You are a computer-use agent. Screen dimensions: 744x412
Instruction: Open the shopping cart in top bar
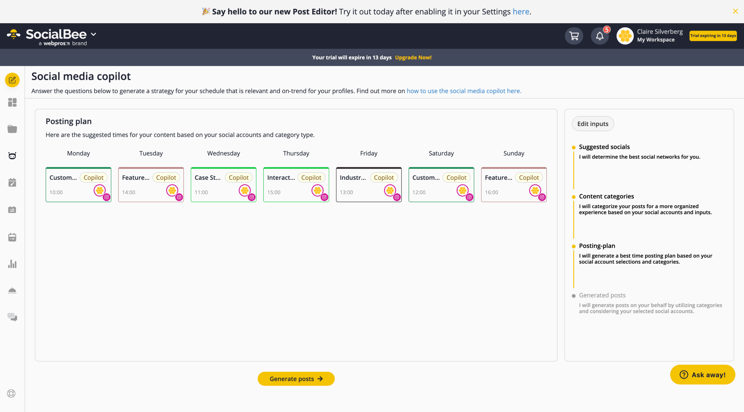point(574,36)
